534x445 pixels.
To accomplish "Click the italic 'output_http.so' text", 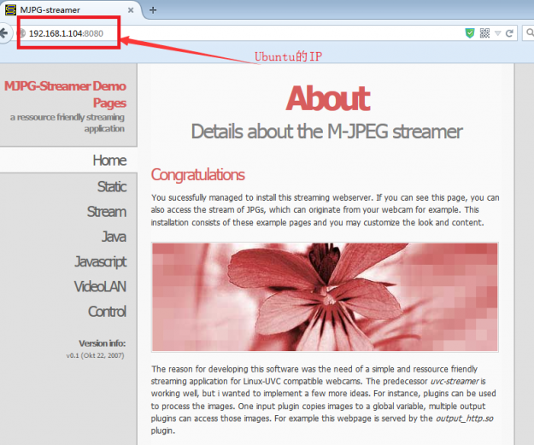I will click(x=465, y=419).
